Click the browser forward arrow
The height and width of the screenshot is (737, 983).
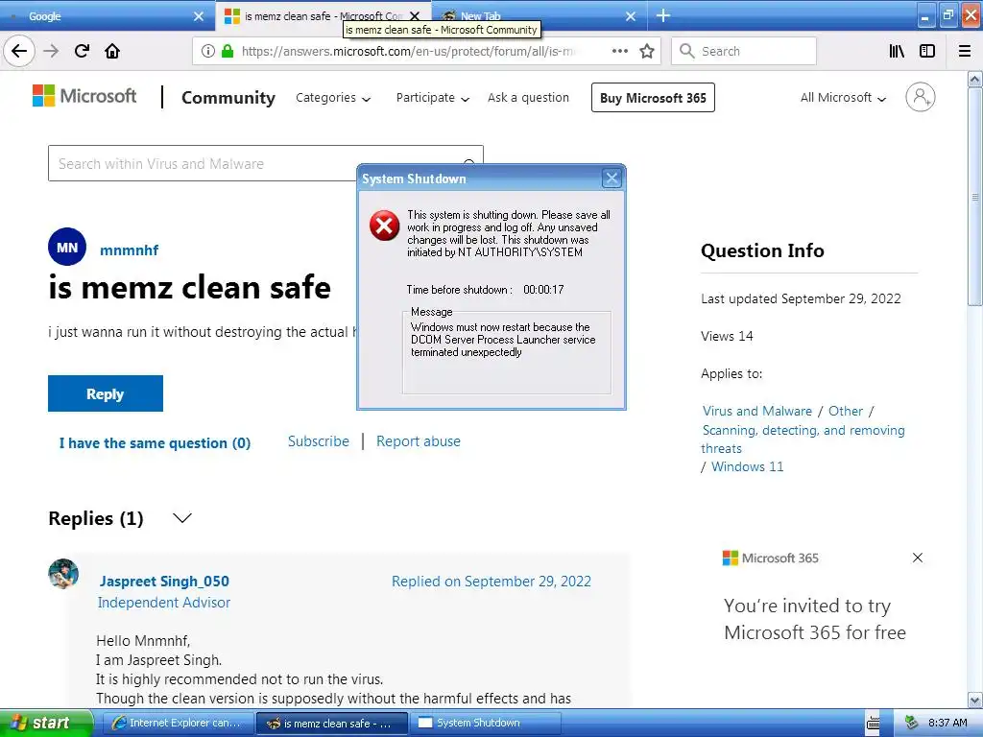tap(51, 51)
